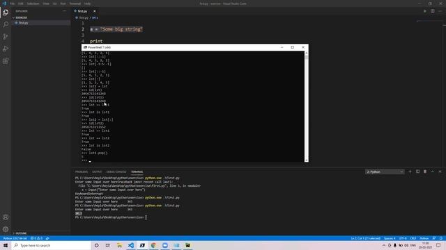Switch to the OUTPUT panel tab
Viewport: 446px width, 250px height.
(97, 172)
